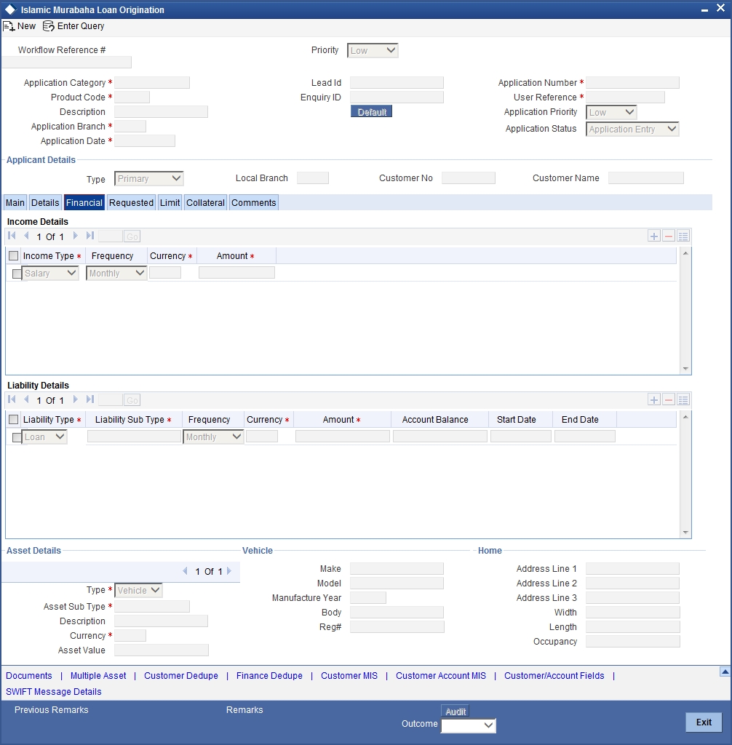Image resolution: width=732 pixels, height=745 pixels.
Task: Select the Financial tab
Action: pyautogui.click(x=84, y=203)
